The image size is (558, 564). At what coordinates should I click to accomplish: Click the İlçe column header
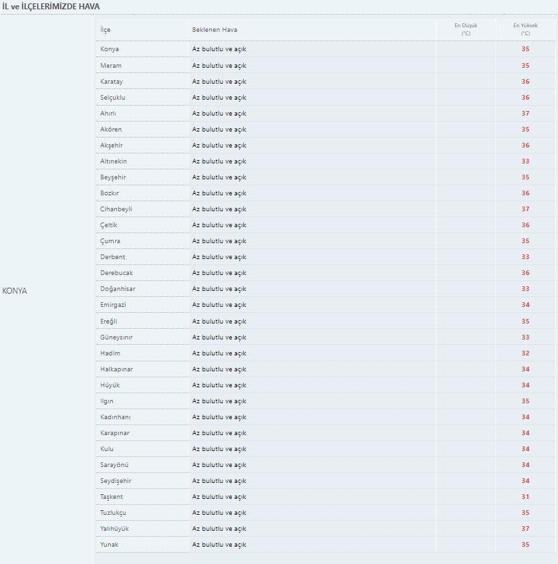pos(105,30)
